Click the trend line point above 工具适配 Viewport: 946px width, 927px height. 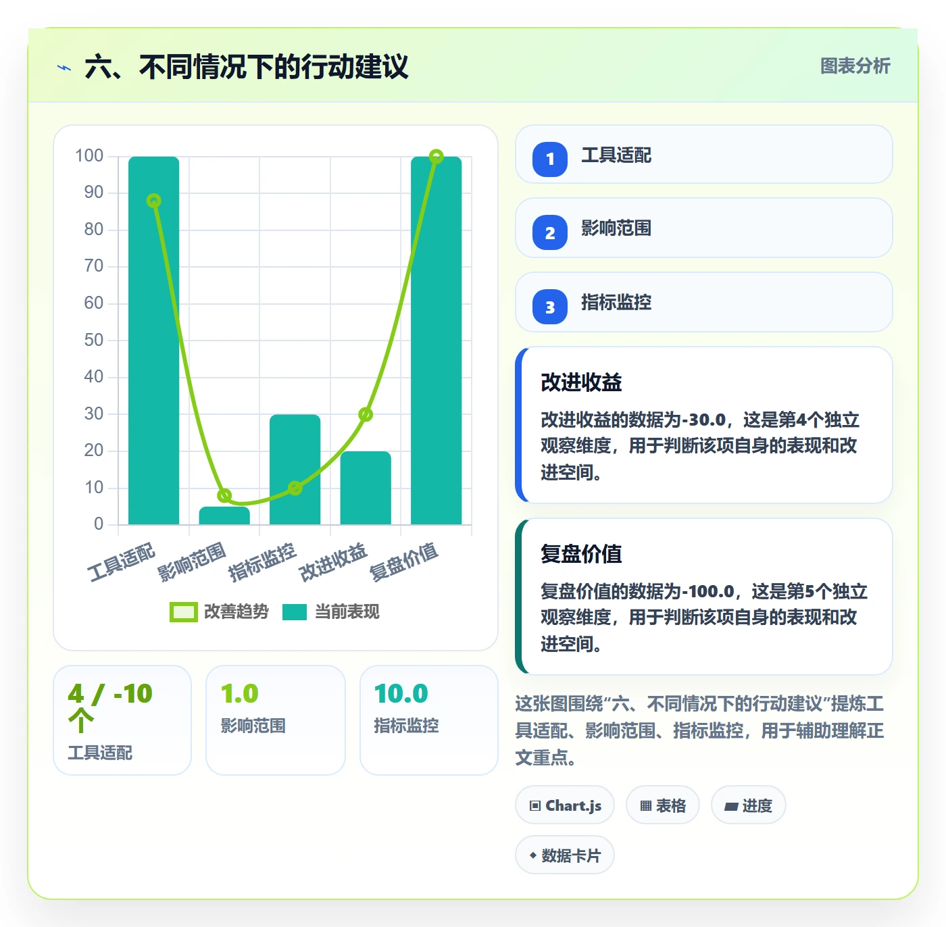154,201
